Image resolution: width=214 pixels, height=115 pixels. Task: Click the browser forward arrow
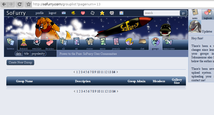coord(11,4)
